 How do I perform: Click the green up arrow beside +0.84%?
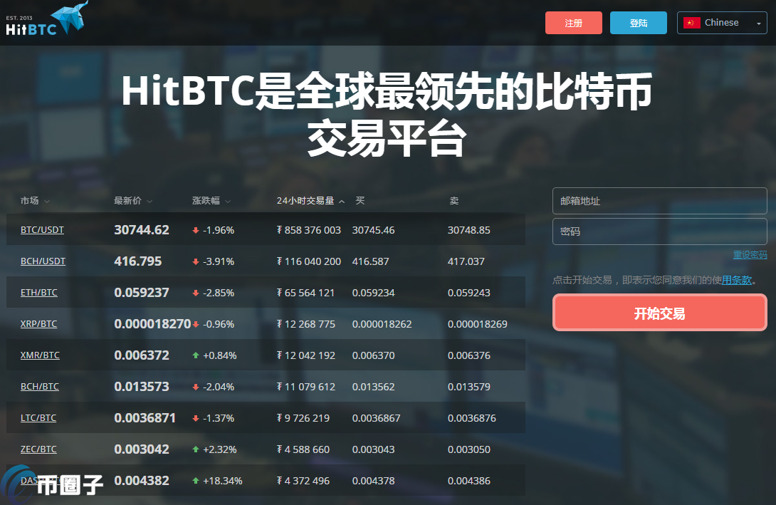(x=196, y=355)
